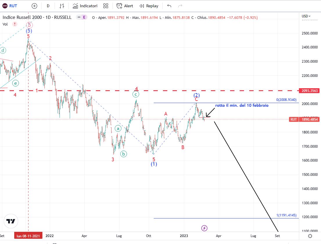
Task: Select the blue (5) wave label
Action: click(x=29, y=31)
